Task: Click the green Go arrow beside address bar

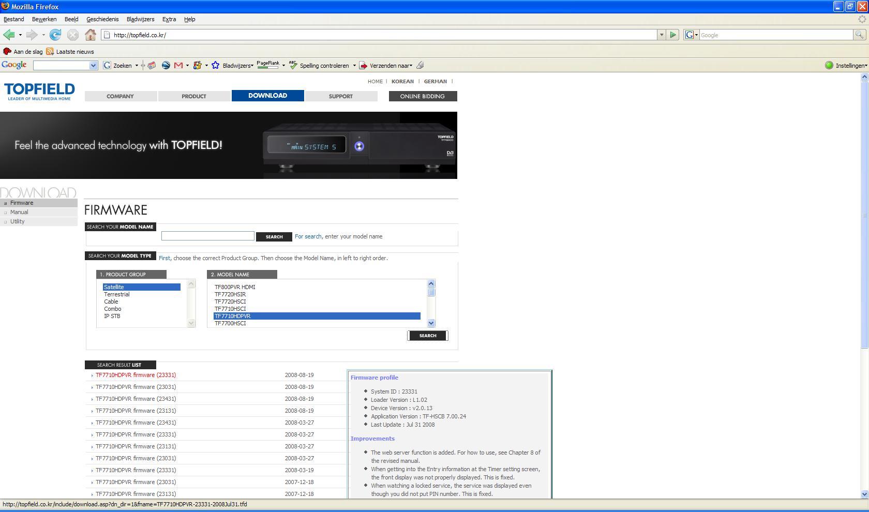Action: [x=673, y=35]
